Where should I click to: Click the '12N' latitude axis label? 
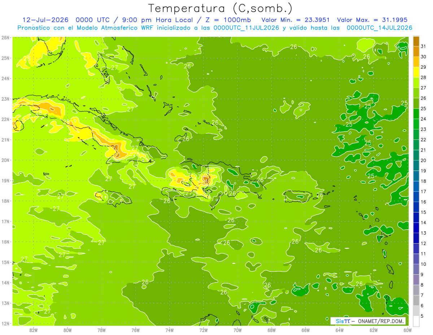coord(5,323)
